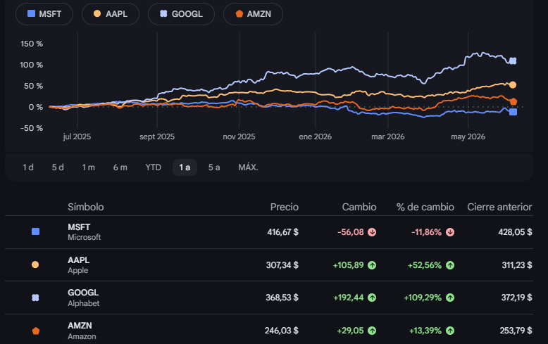Click the orange AMZN pentagon in table row
The width and height of the screenshot is (548, 344).
point(36,331)
